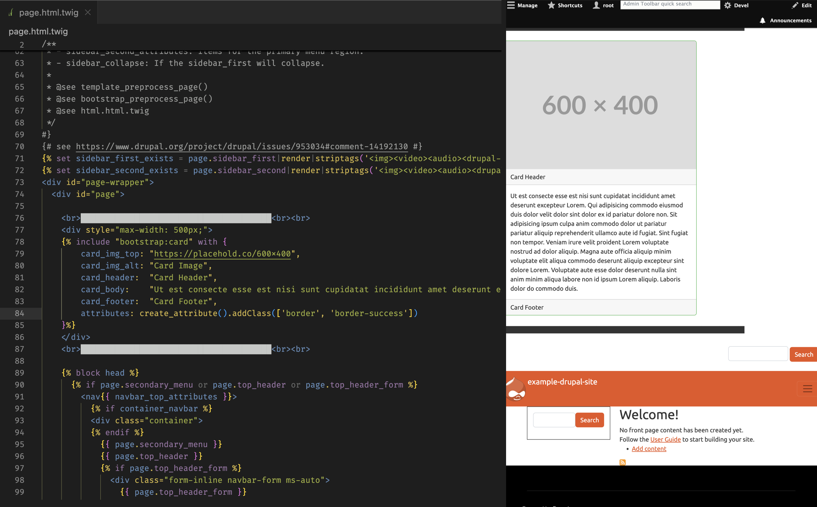Open the User Guide link
Screen dimensions: 817x507
coord(665,439)
